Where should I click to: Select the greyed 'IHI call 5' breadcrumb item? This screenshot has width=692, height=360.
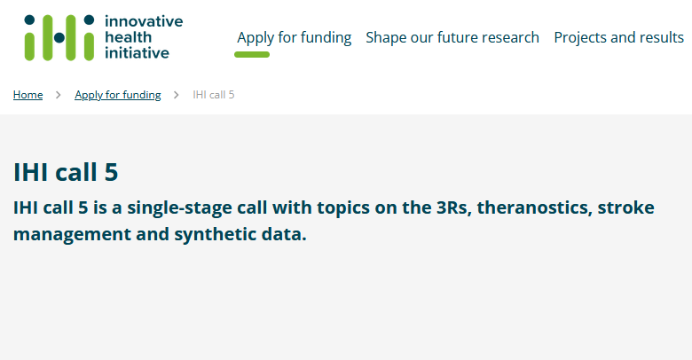click(x=214, y=95)
